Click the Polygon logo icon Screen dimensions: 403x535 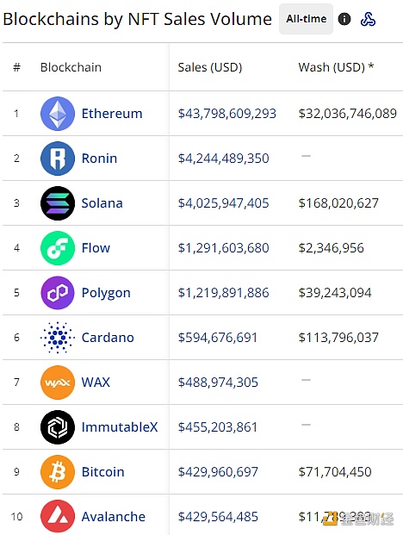click(x=58, y=293)
